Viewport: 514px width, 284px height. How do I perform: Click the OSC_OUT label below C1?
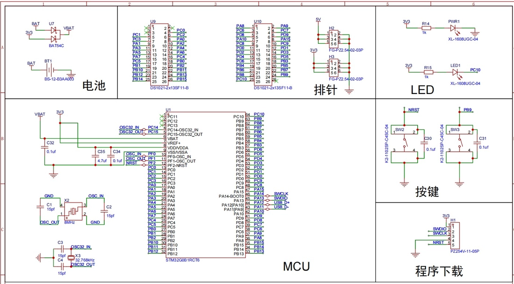click(49, 223)
